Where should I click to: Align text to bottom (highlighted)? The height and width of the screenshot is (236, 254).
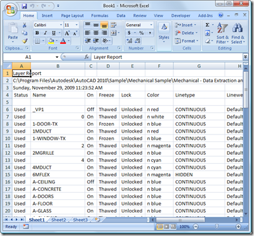pyautogui.click(x=104, y=25)
